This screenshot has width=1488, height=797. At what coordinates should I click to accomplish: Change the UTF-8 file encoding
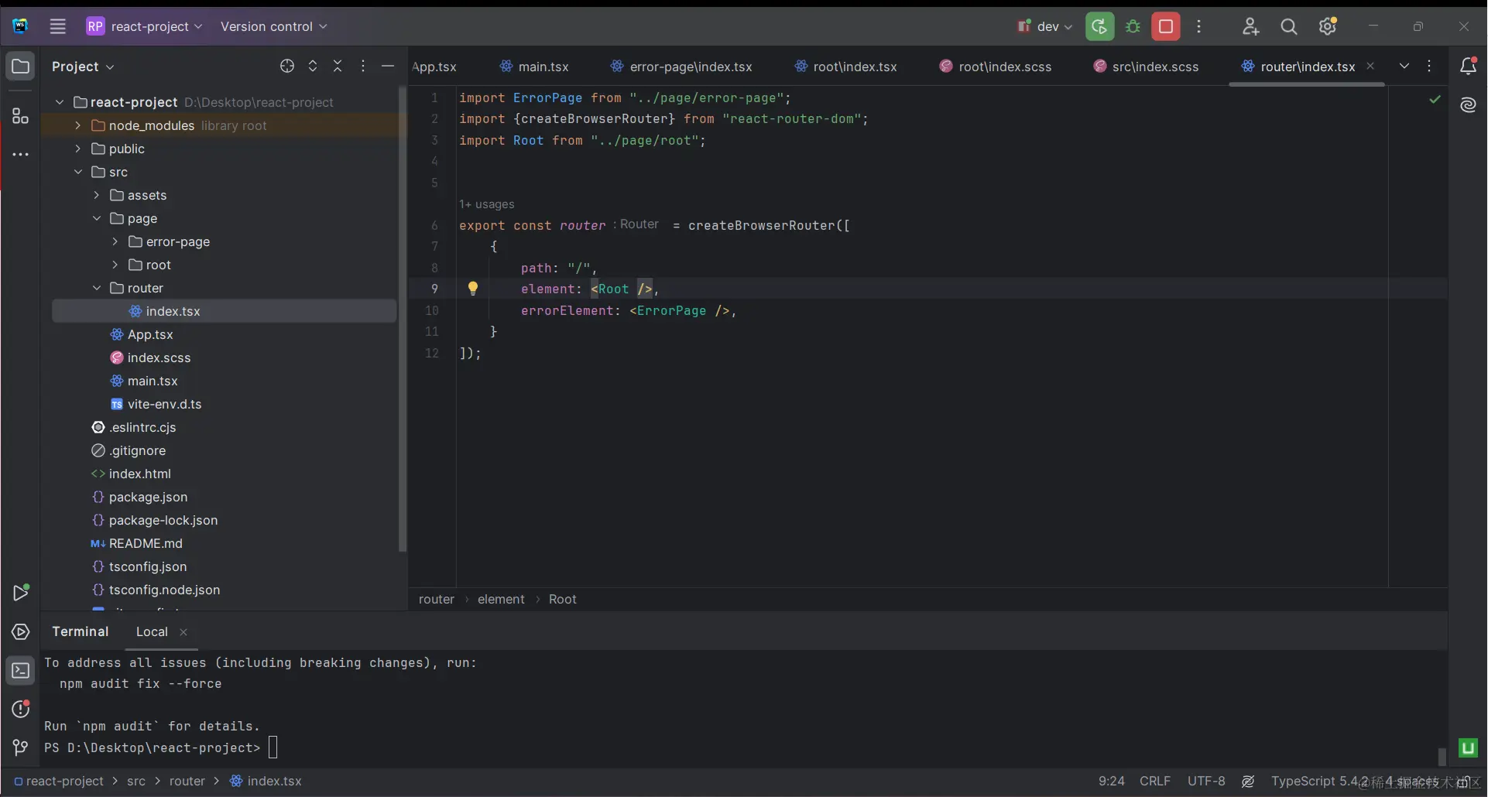coord(1206,782)
